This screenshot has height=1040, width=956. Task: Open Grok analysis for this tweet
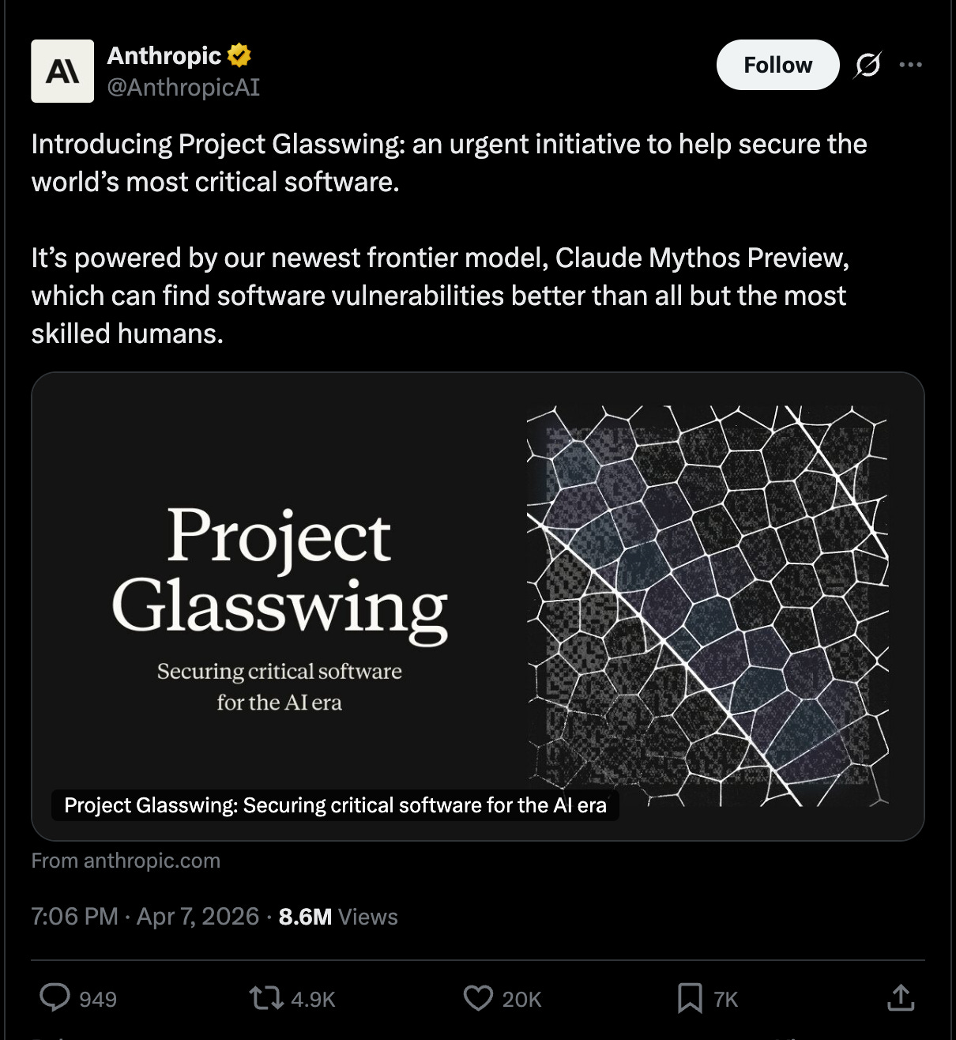[867, 66]
